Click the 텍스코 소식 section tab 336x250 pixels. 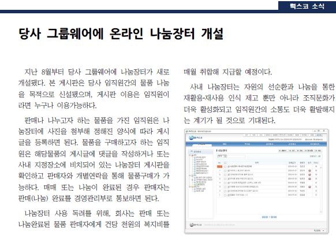click(x=307, y=6)
